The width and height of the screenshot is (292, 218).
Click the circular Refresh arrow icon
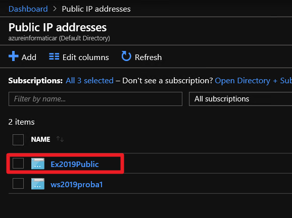(x=126, y=56)
